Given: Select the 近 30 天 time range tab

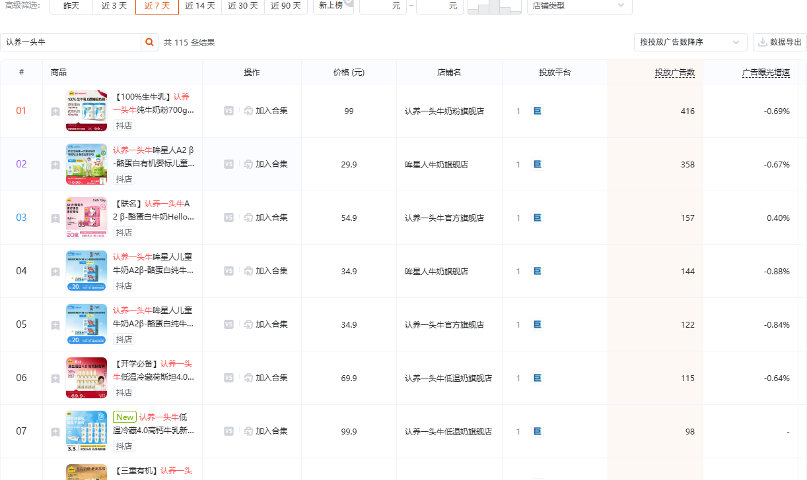Looking at the screenshot, I should (x=242, y=5).
